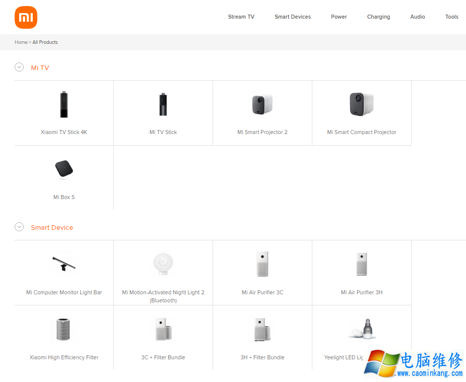This screenshot has width=466, height=382.
Task: Open the Power menu
Action: pos(339,17)
